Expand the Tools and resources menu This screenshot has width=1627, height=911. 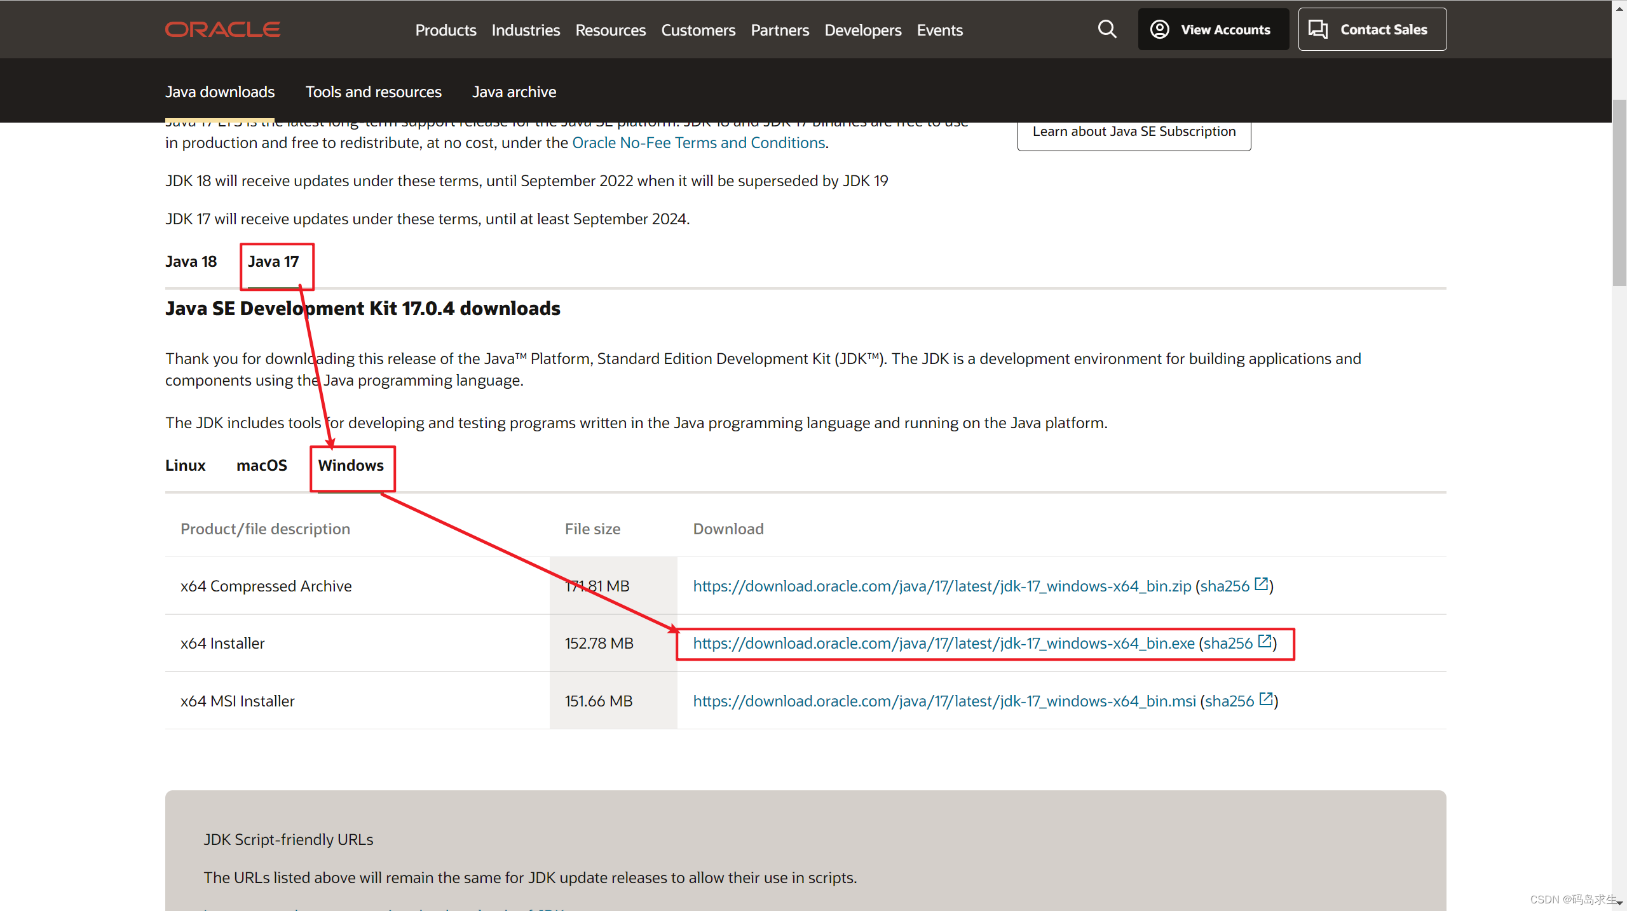373,90
